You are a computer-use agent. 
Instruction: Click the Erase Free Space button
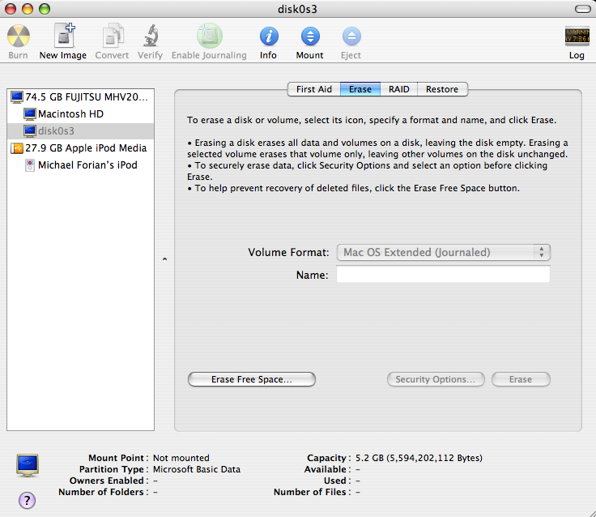click(252, 380)
